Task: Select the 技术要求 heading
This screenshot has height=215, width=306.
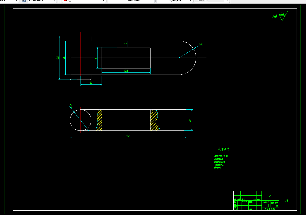Action: [224, 149]
